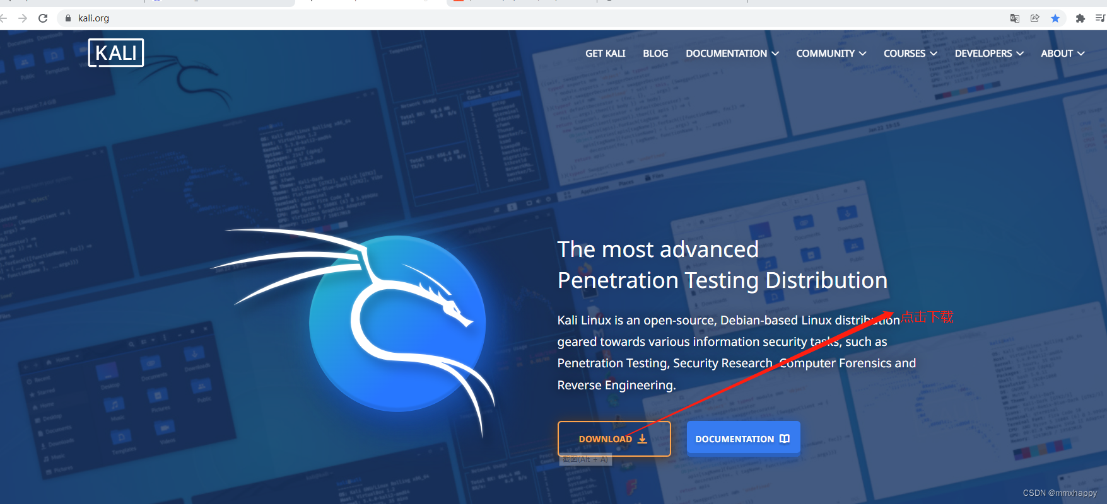The image size is (1107, 504).
Task: Click the Kali logo in the header
Action: click(x=116, y=52)
